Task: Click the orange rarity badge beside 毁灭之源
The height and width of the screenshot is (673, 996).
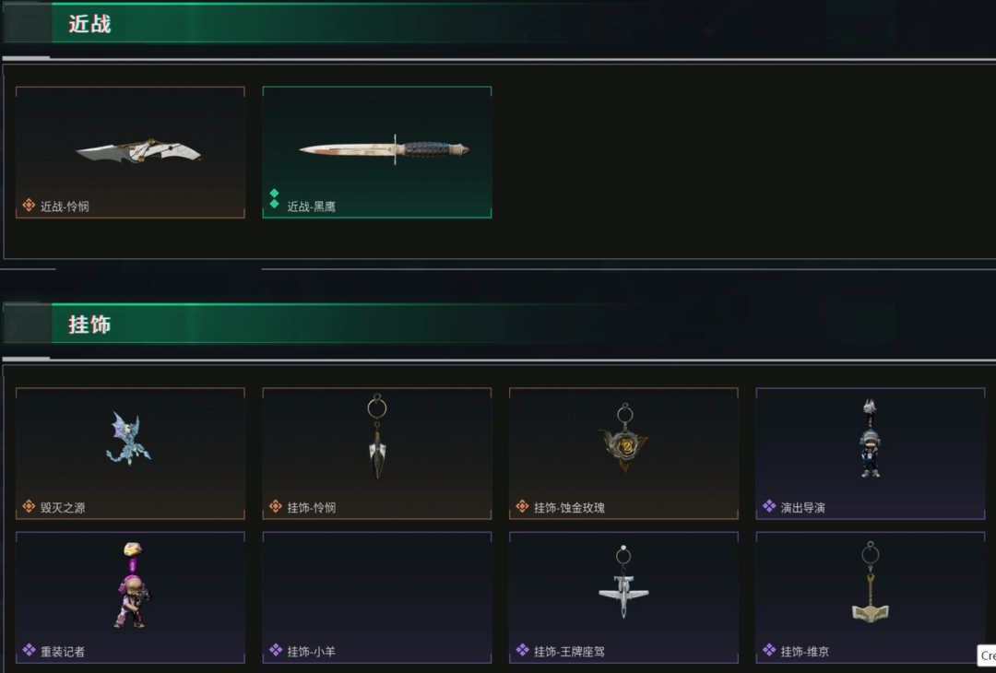Action: pos(29,506)
